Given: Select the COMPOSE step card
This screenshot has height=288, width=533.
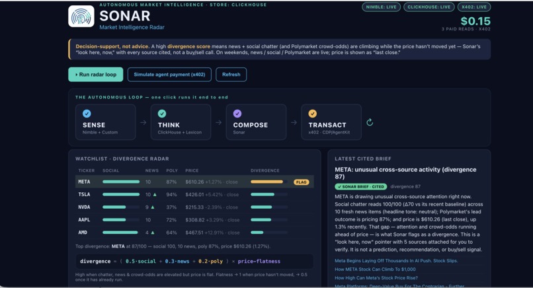Looking at the screenshot, I should pos(256,122).
